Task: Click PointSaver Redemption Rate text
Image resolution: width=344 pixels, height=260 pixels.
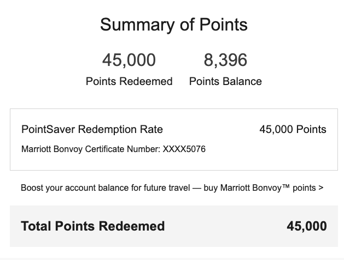Action: pyautogui.click(x=92, y=129)
